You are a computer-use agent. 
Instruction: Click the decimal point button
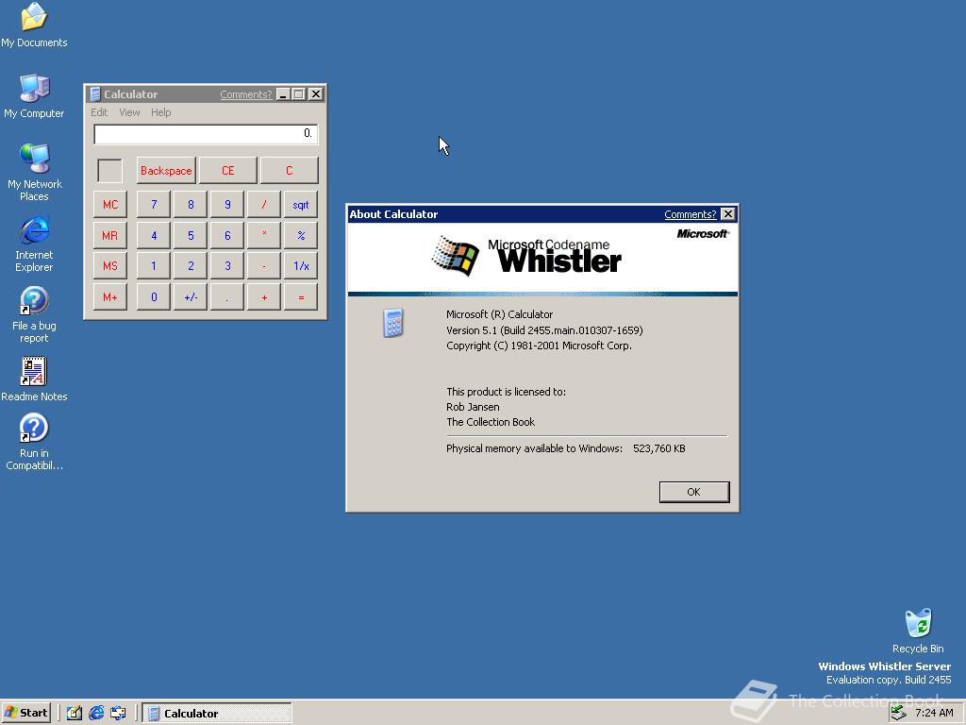227,297
